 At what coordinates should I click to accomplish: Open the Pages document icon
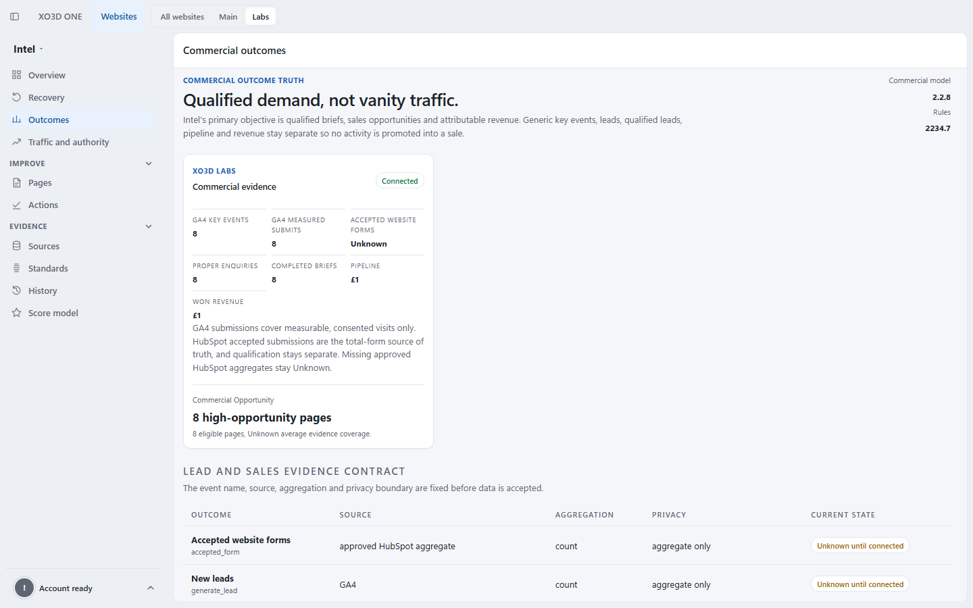pos(17,182)
